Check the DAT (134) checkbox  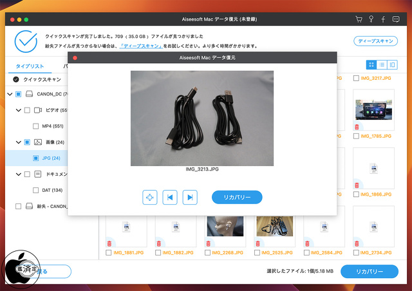(x=36, y=190)
